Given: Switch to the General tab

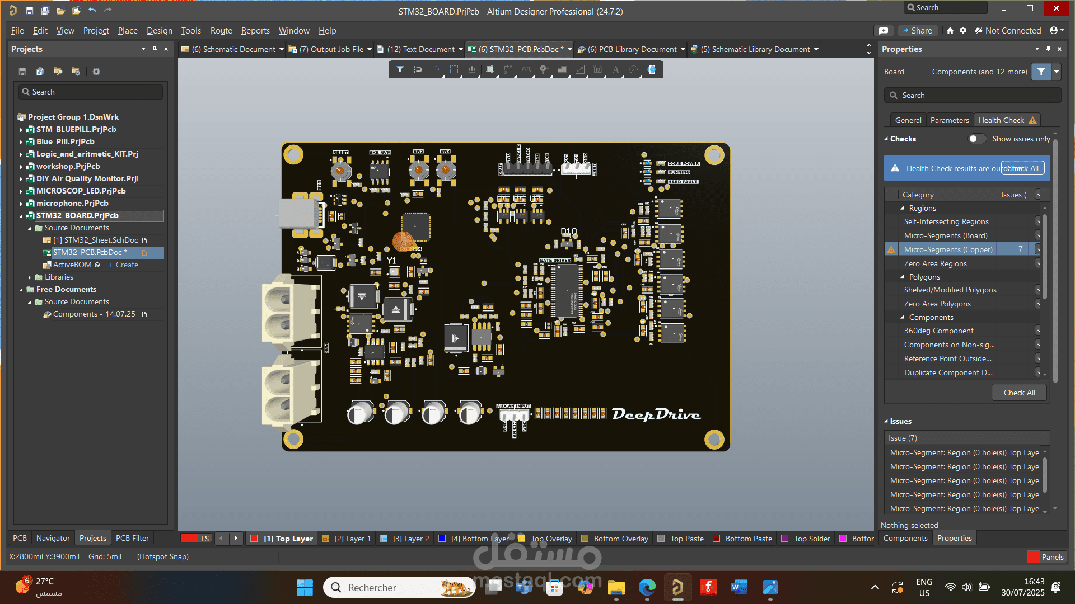Looking at the screenshot, I should [x=908, y=120].
